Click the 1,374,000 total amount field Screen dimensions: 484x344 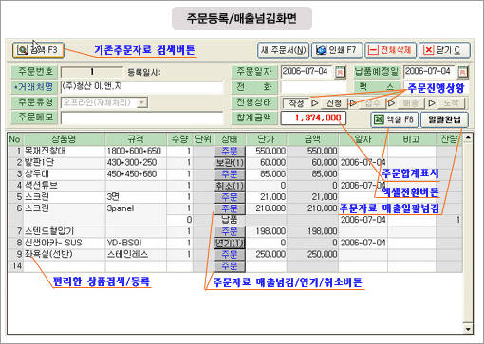pos(313,118)
